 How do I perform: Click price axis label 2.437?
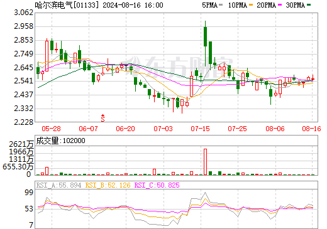coord(24,95)
